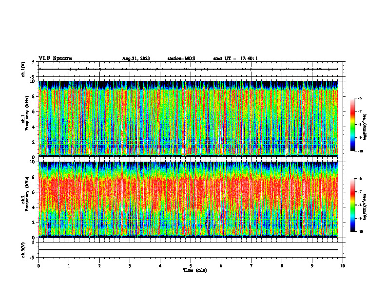The height and width of the screenshot is (298, 386).
Task: Click the ch.1 spectrogram color bar
Action: tap(352, 125)
